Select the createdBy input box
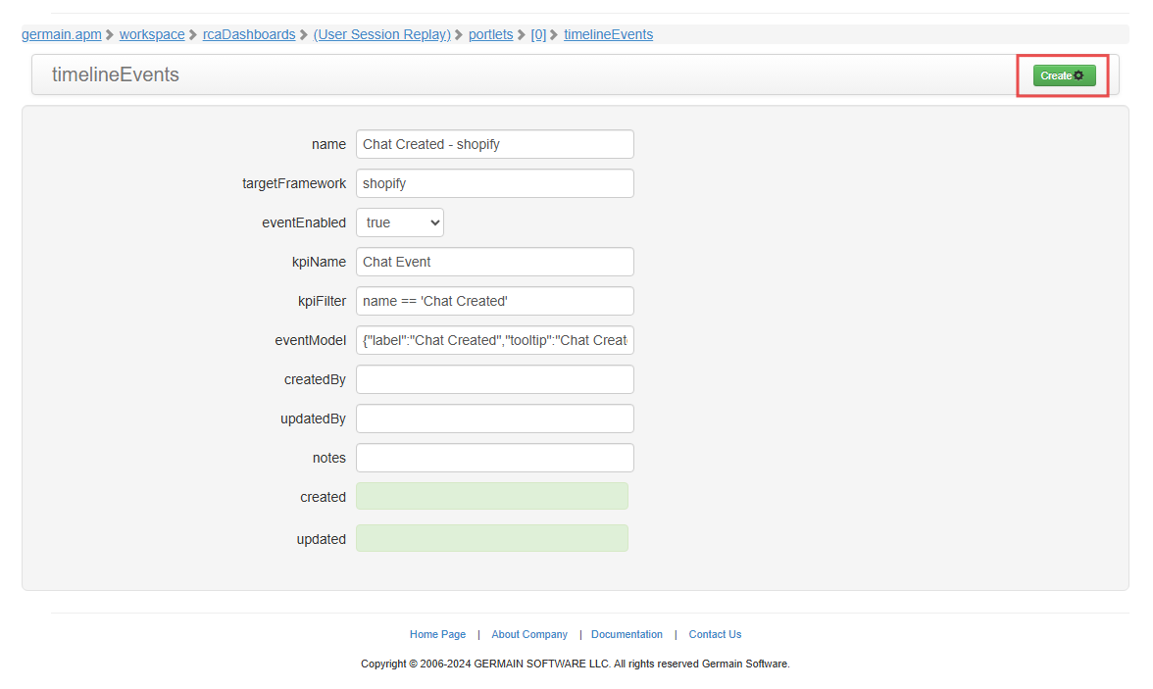Screen dimensions: 1153x689 (494, 379)
